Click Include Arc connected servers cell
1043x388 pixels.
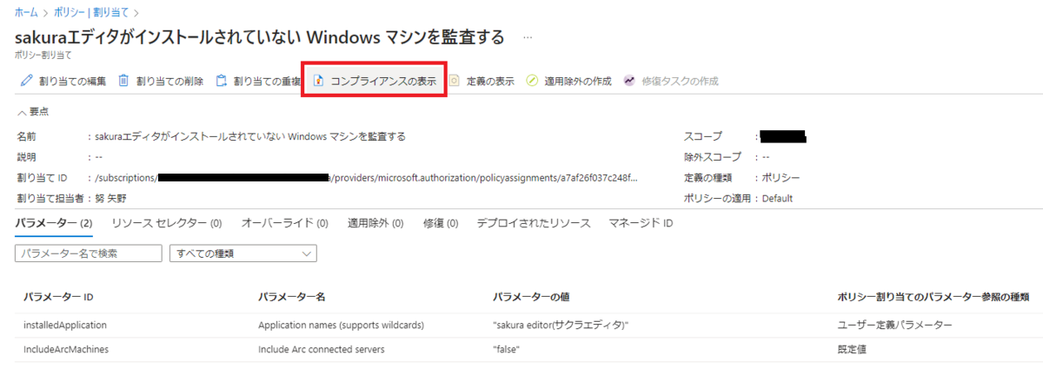[x=322, y=349]
